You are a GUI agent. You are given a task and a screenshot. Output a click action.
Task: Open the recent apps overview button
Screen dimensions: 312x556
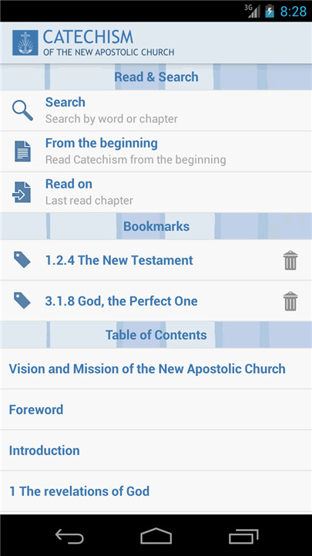tap(243, 536)
